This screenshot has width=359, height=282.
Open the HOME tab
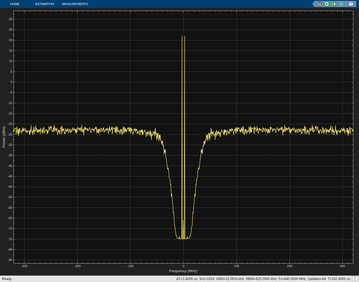click(x=15, y=4)
